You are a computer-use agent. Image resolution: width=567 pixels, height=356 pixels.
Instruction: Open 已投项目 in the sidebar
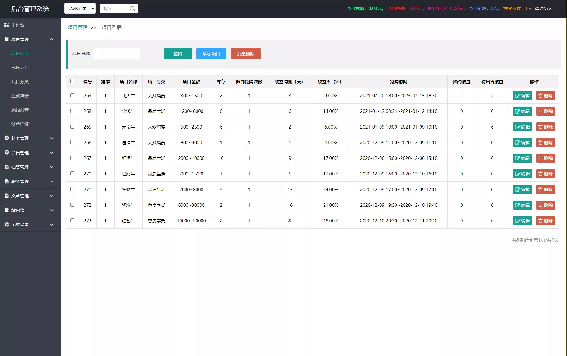click(x=20, y=68)
